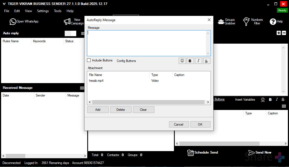Open the Help menu in the menu bar
The image size is (289, 167).
coord(70,11)
